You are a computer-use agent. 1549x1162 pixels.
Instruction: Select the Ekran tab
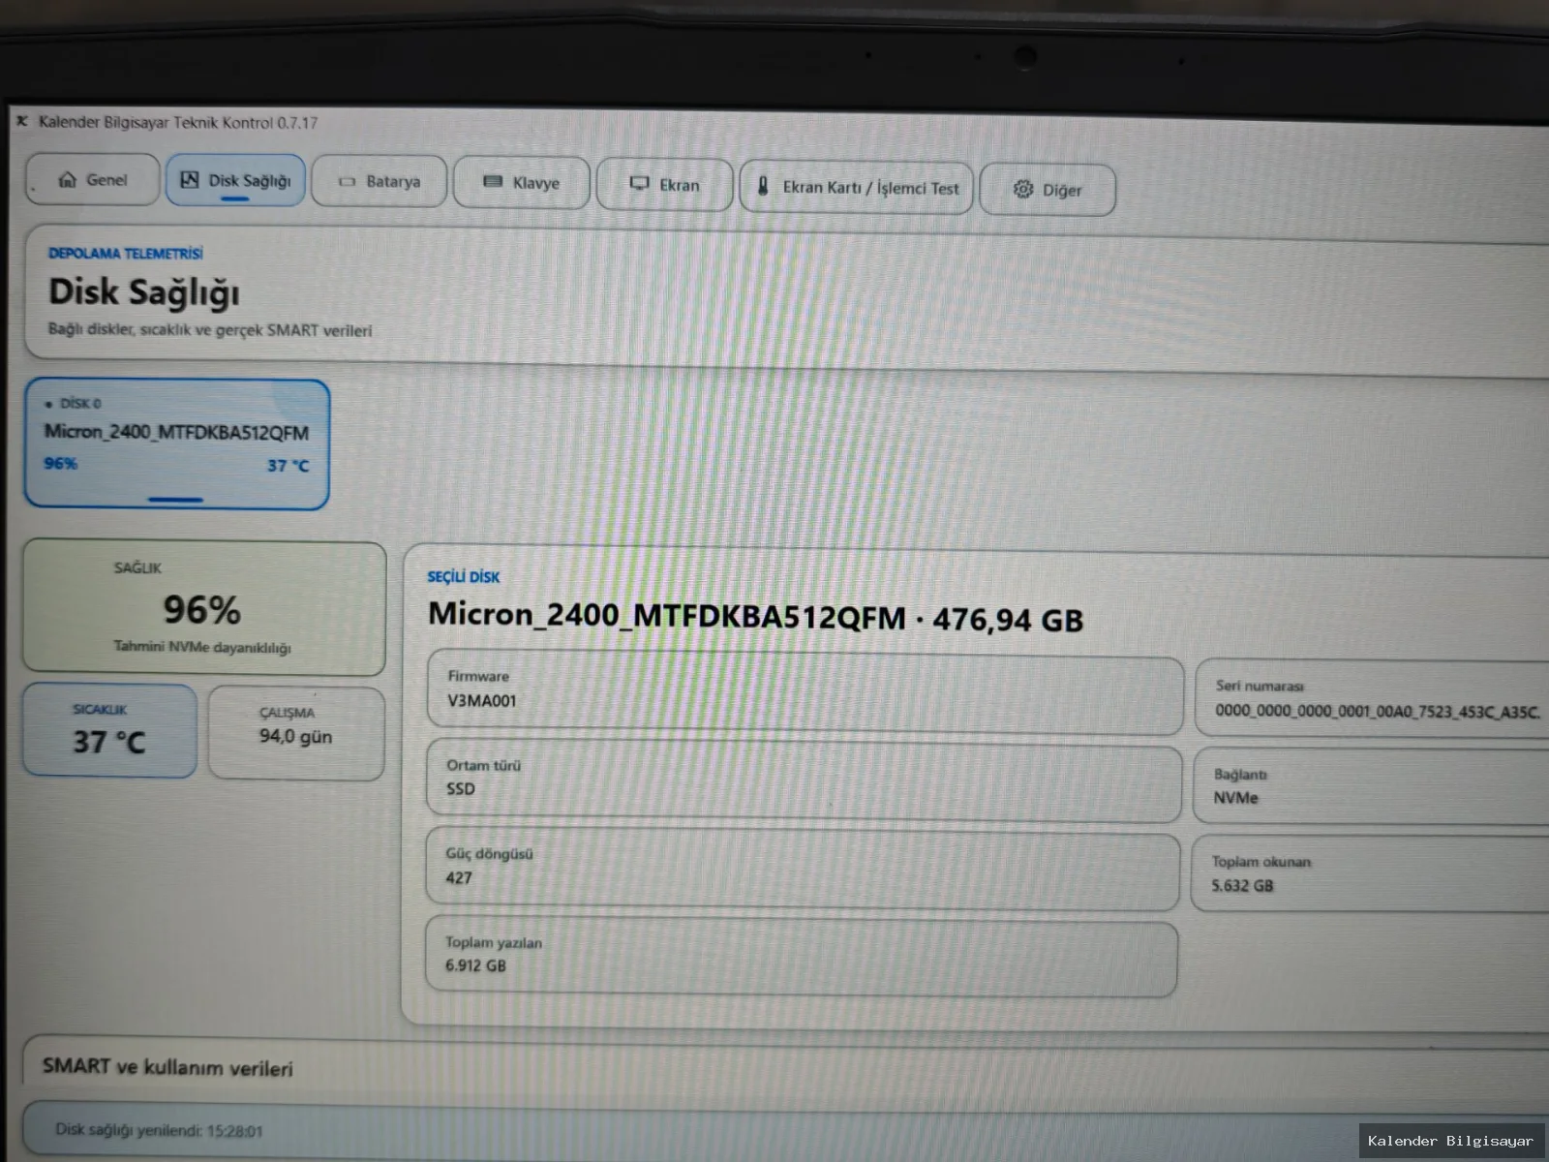pos(664,185)
